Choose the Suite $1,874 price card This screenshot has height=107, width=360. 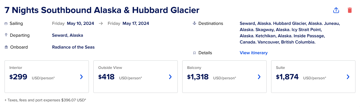pyautogui.click(x=313, y=77)
